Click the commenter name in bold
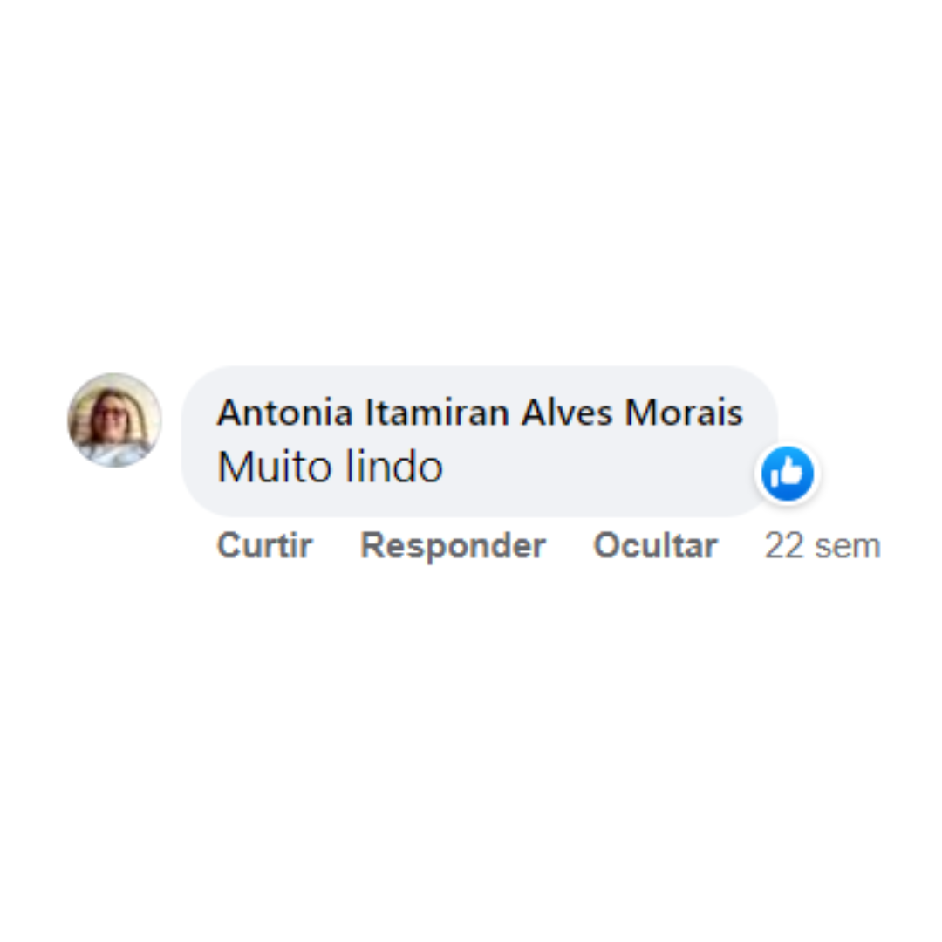This screenshot has width=942, height=942. coord(480,413)
